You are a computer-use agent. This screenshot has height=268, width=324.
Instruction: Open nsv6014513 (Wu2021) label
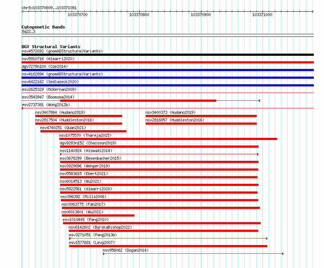(x=80, y=181)
